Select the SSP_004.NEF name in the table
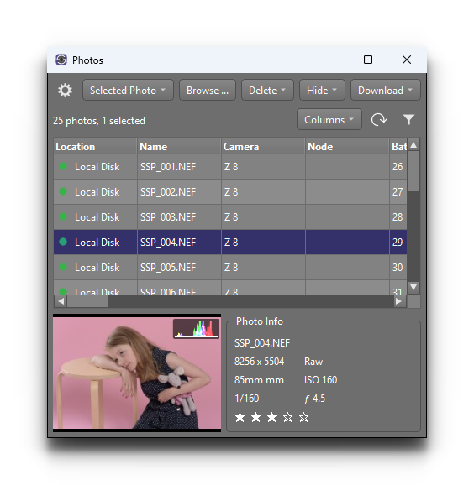Screen dimensions: 474x485 (168, 242)
